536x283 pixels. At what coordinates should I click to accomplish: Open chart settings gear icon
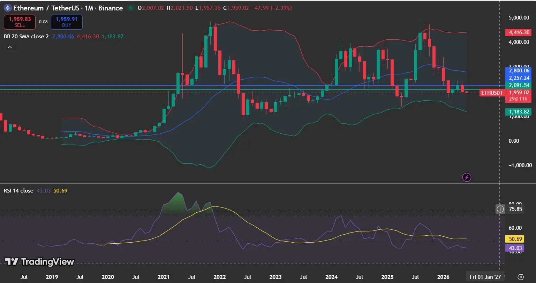point(521,277)
